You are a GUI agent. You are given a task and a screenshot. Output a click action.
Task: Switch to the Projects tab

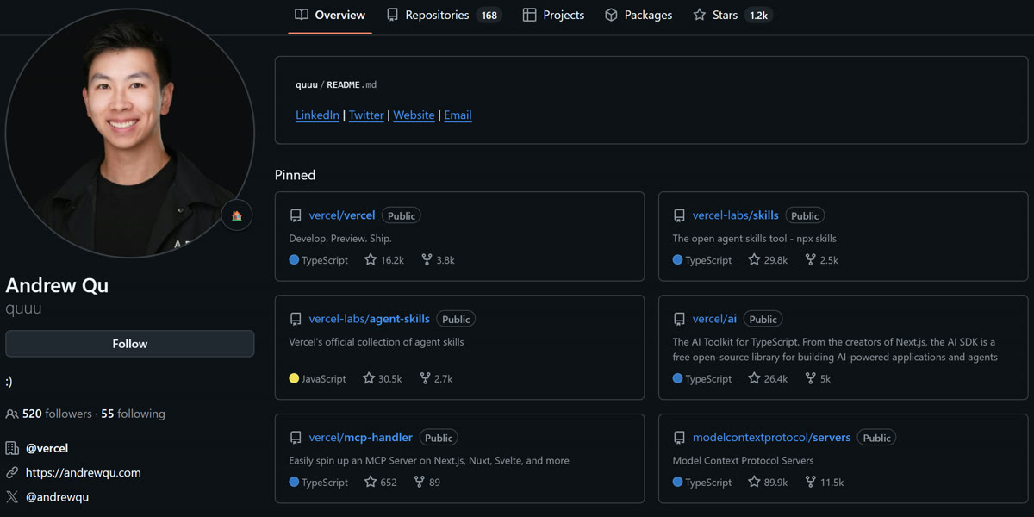pos(553,15)
